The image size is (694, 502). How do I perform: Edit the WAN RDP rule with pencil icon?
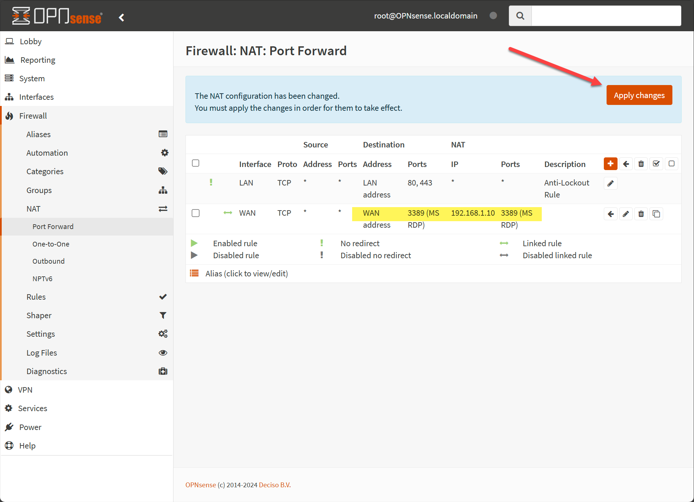pos(626,214)
